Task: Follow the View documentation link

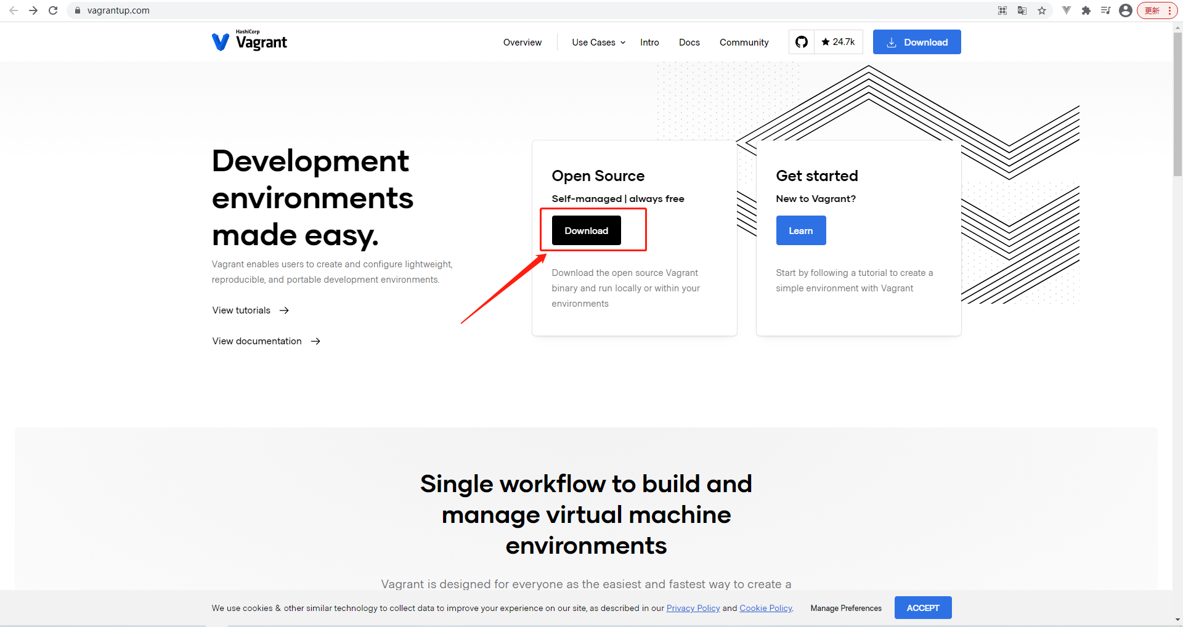Action: (266, 341)
